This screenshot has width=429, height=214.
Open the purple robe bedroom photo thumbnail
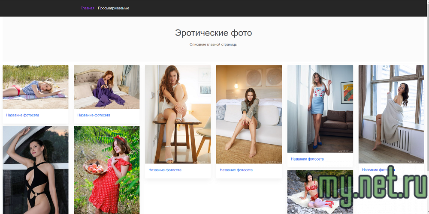pos(106,87)
